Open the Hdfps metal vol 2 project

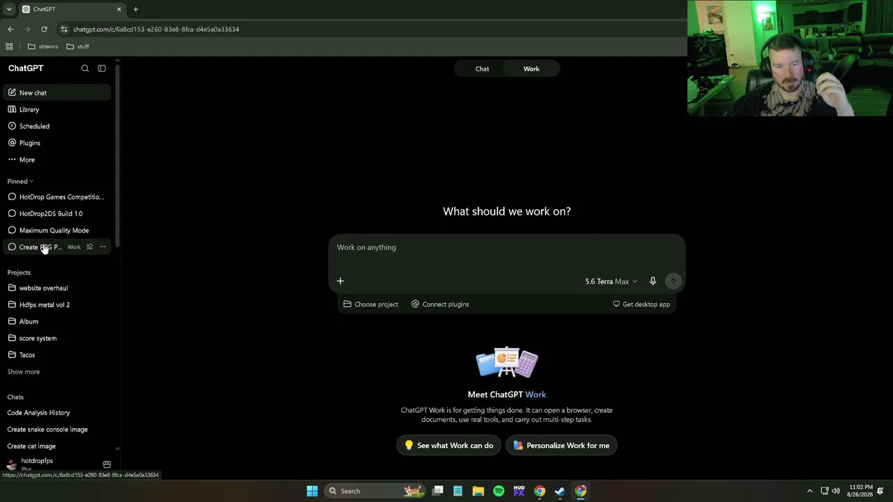pos(56,305)
